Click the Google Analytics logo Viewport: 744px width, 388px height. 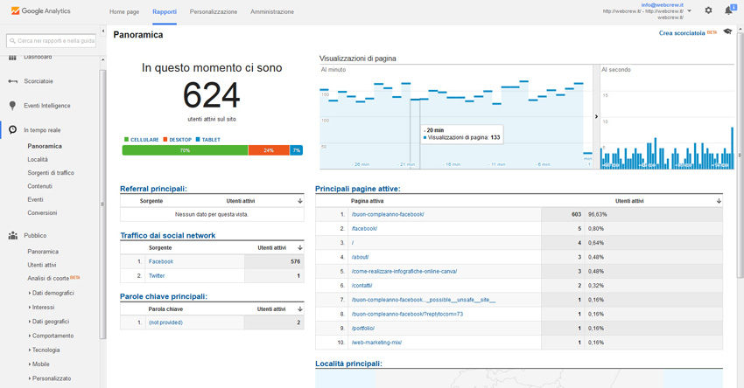(41, 10)
